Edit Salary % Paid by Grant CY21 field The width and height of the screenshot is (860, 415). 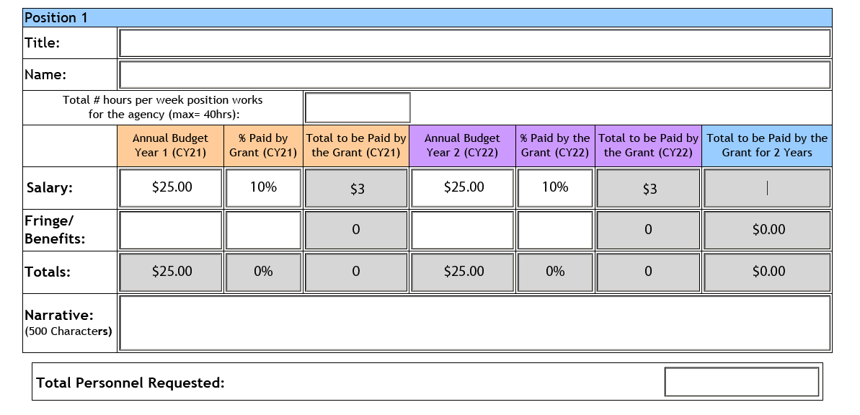(x=263, y=187)
